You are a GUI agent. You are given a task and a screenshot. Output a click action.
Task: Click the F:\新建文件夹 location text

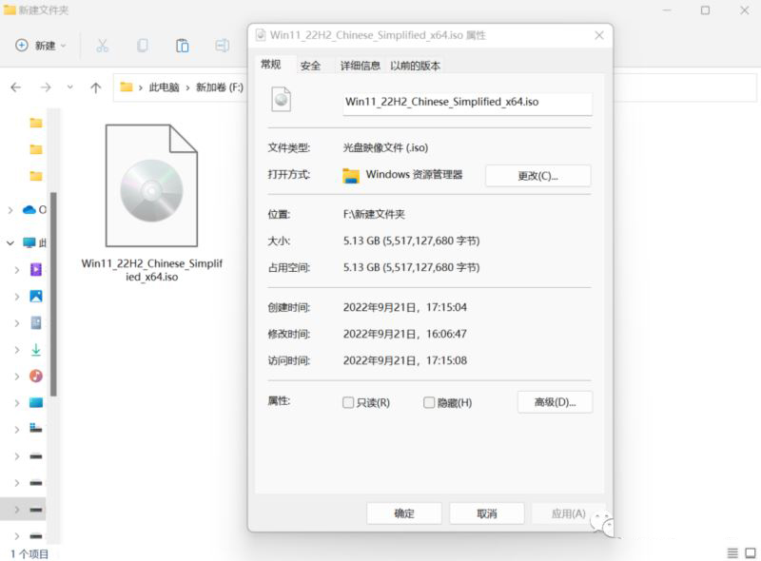(x=374, y=214)
